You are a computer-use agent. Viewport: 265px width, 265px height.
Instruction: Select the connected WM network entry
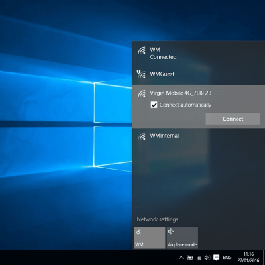tap(199, 53)
